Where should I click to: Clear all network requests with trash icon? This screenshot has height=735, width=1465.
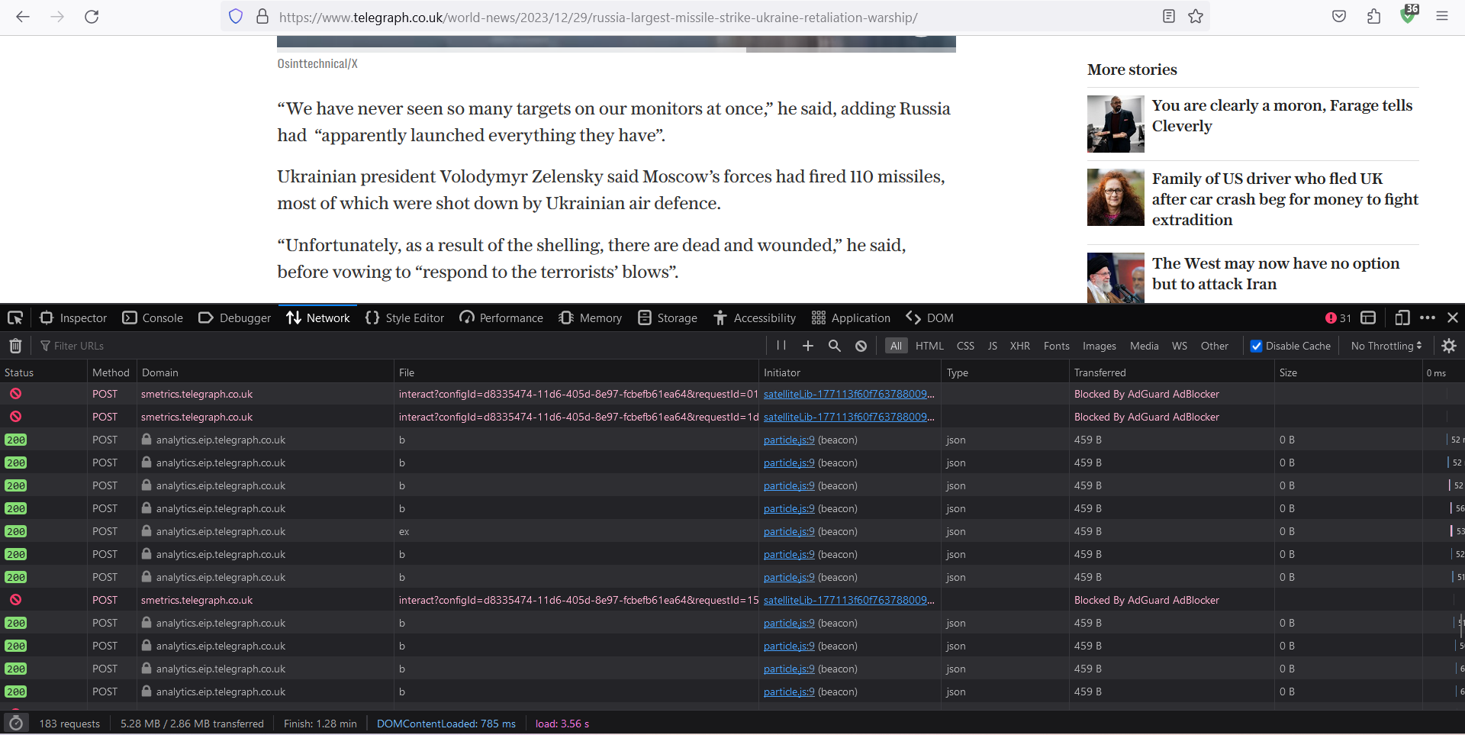point(15,346)
